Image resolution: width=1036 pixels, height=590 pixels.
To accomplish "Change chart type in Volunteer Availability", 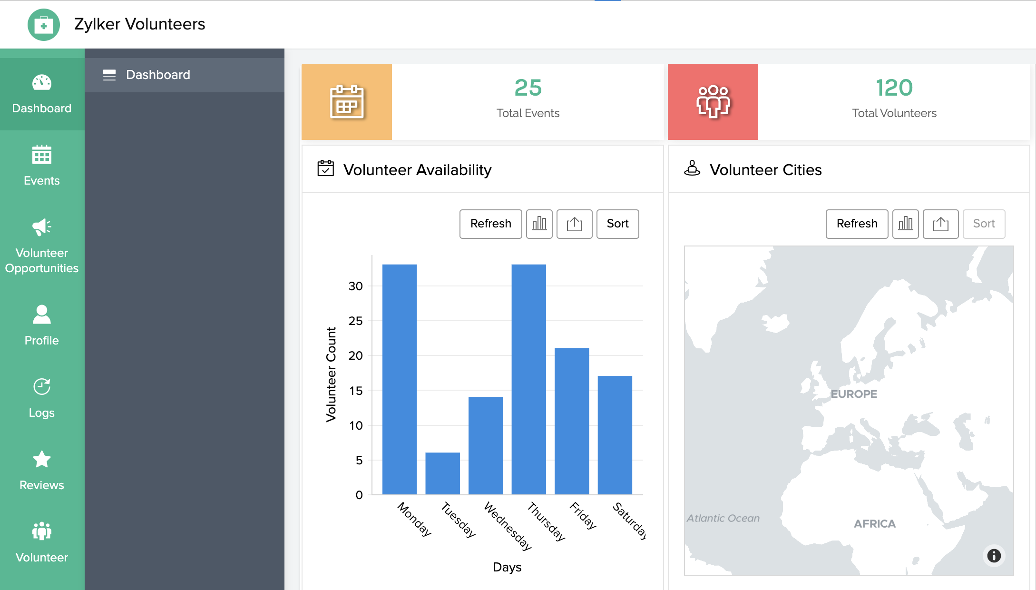I will point(539,224).
